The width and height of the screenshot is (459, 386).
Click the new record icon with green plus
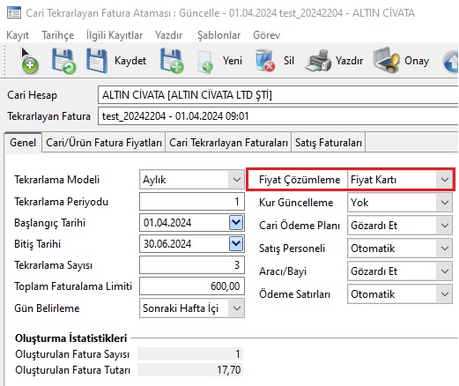tap(29, 61)
